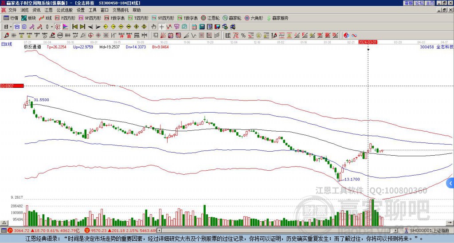Expand the candlestick style dropdown arrow
The height and width of the screenshot is (243, 454).
pos(52,27)
